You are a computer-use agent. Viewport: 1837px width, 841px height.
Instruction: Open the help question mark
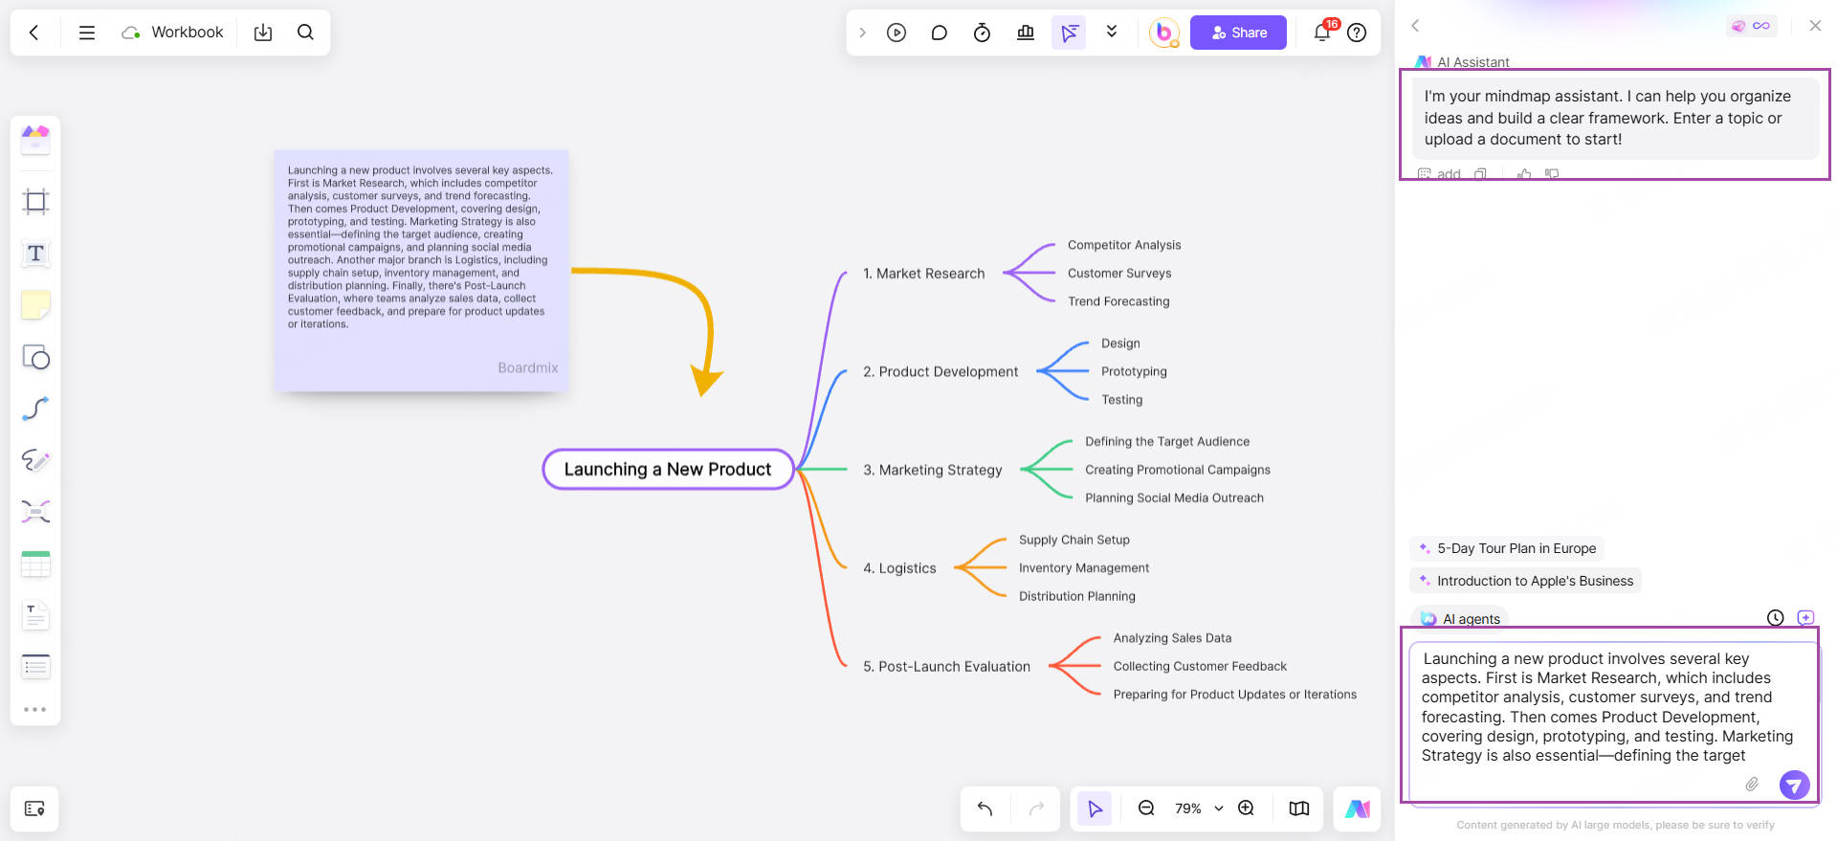click(x=1357, y=33)
